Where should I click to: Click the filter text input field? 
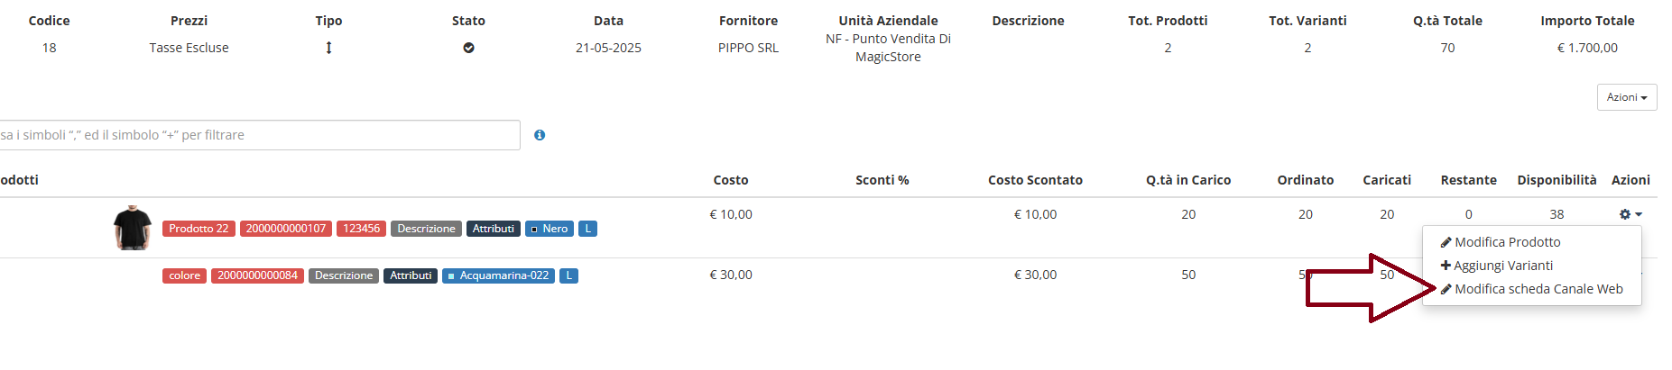click(259, 135)
